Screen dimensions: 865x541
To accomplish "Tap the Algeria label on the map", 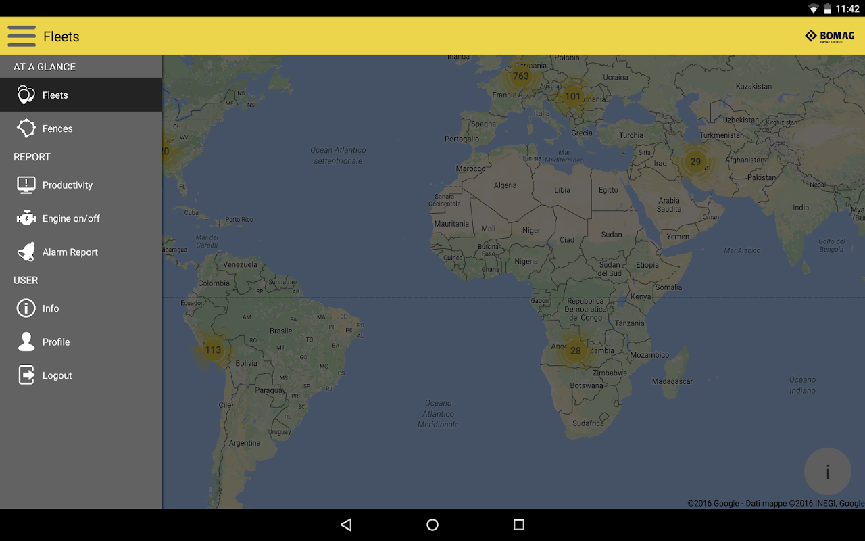I will tap(505, 185).
